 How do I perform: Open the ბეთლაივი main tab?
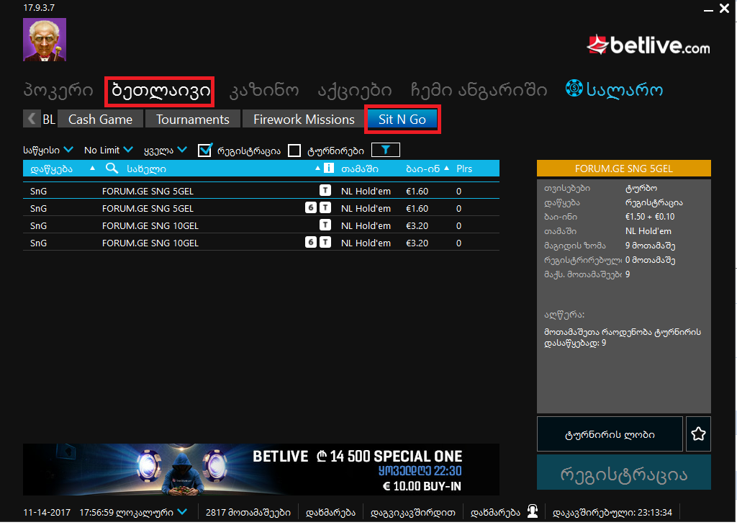[x=160, y=91]
